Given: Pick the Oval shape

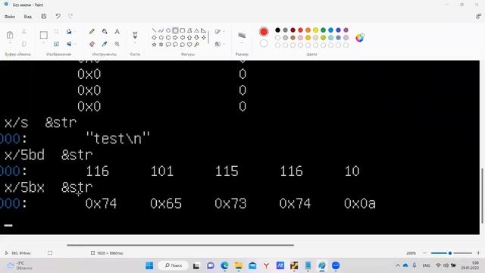Looking at the screenshot, I should [168, 30].
